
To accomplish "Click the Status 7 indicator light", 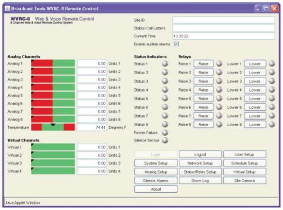I will click(165, 116).
